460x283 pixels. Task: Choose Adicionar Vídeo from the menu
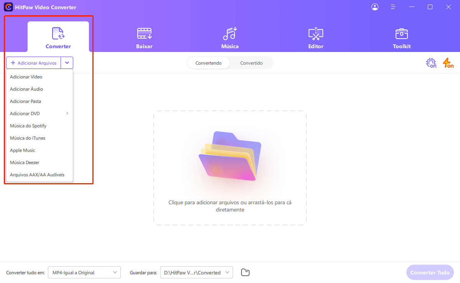[39, 77]
